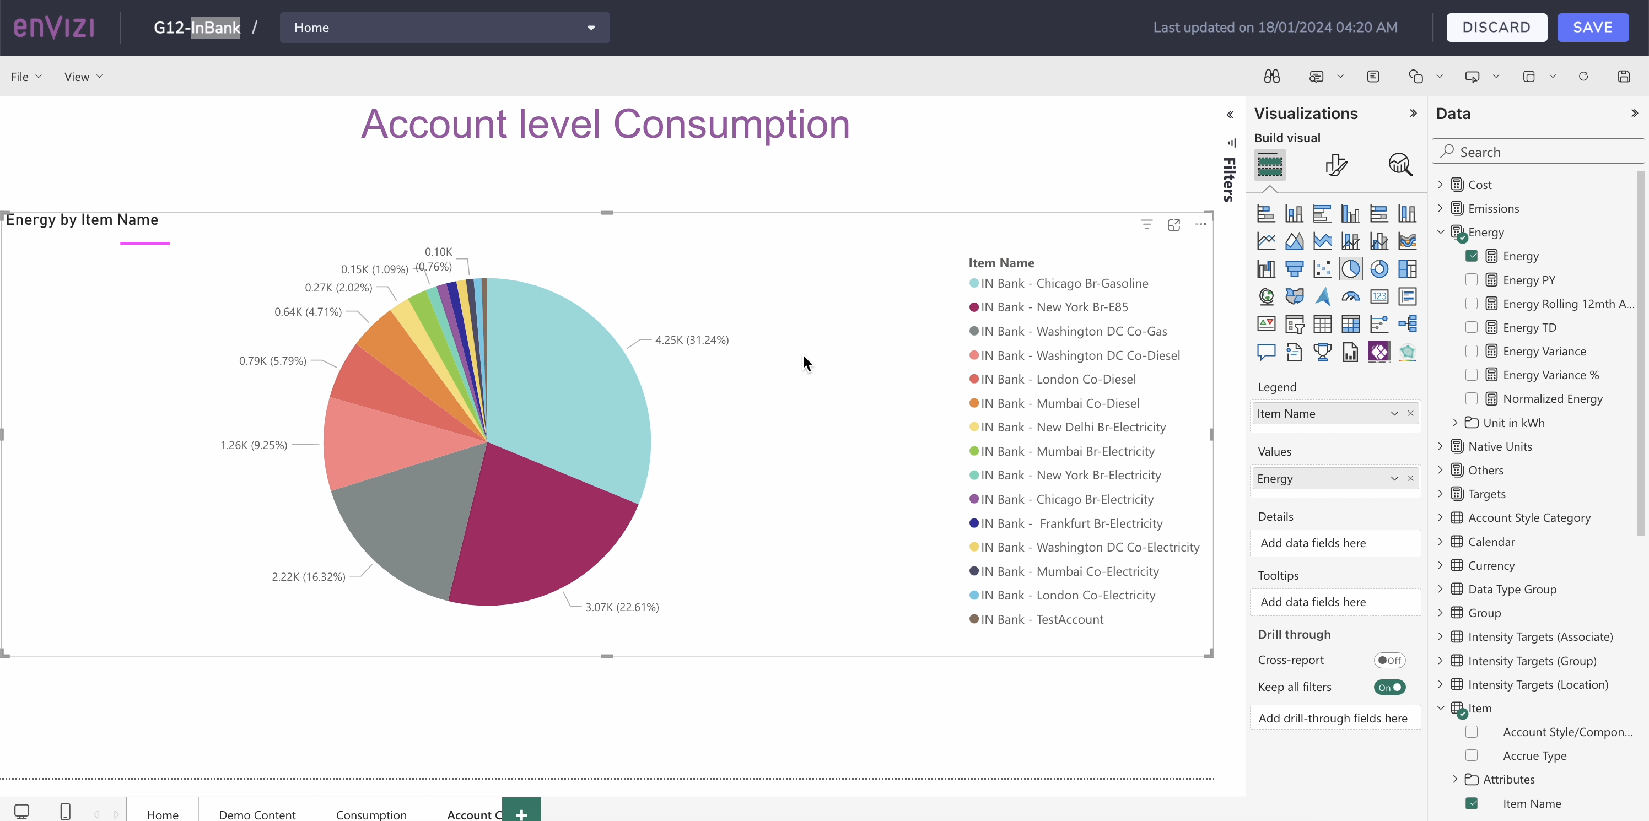
Task: Turn off the Keep all filters toggle
Action: (1390, 687)
